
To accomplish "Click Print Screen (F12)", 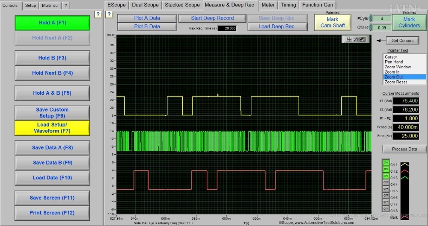I will 52,213.
